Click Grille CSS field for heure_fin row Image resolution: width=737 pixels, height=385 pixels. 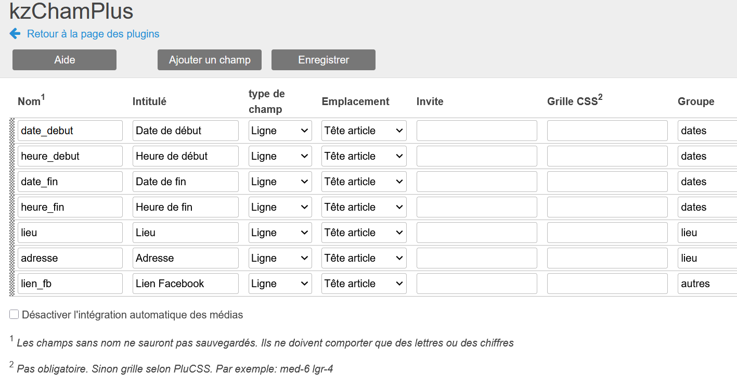(607, 207)
